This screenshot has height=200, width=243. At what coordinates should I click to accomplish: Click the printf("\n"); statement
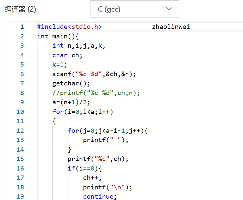(107, 187)
